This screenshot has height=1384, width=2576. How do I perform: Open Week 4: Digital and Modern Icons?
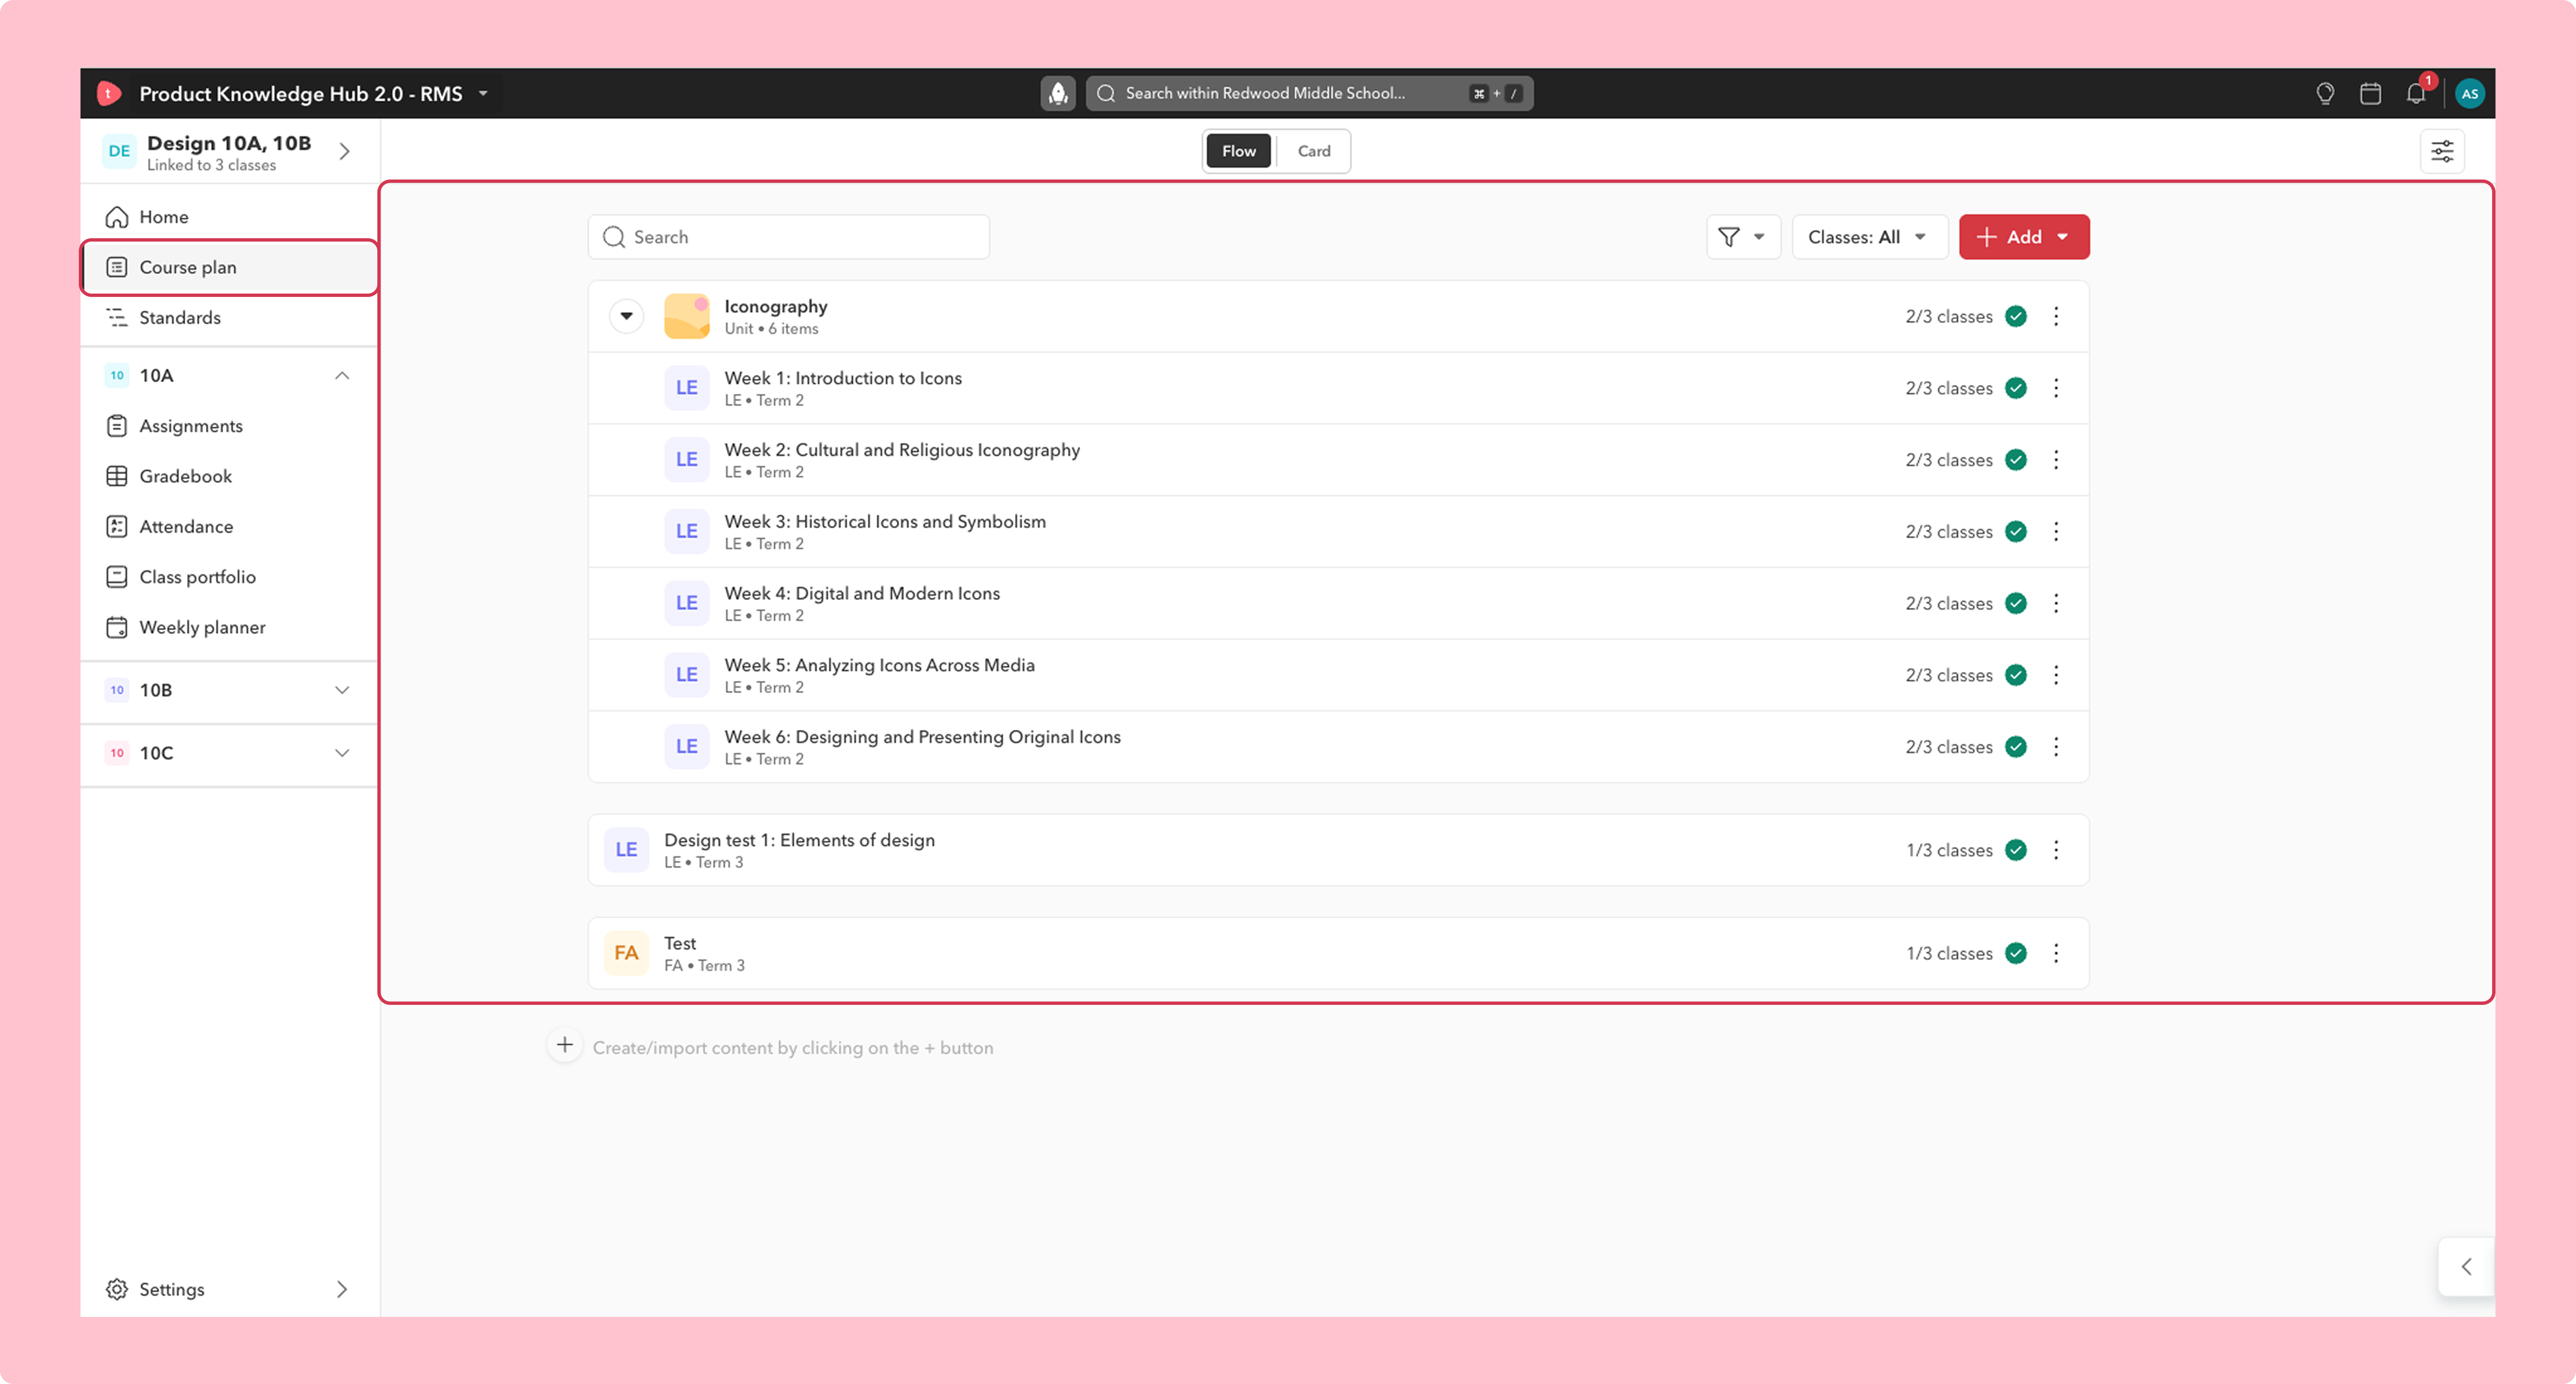point(862,593)
